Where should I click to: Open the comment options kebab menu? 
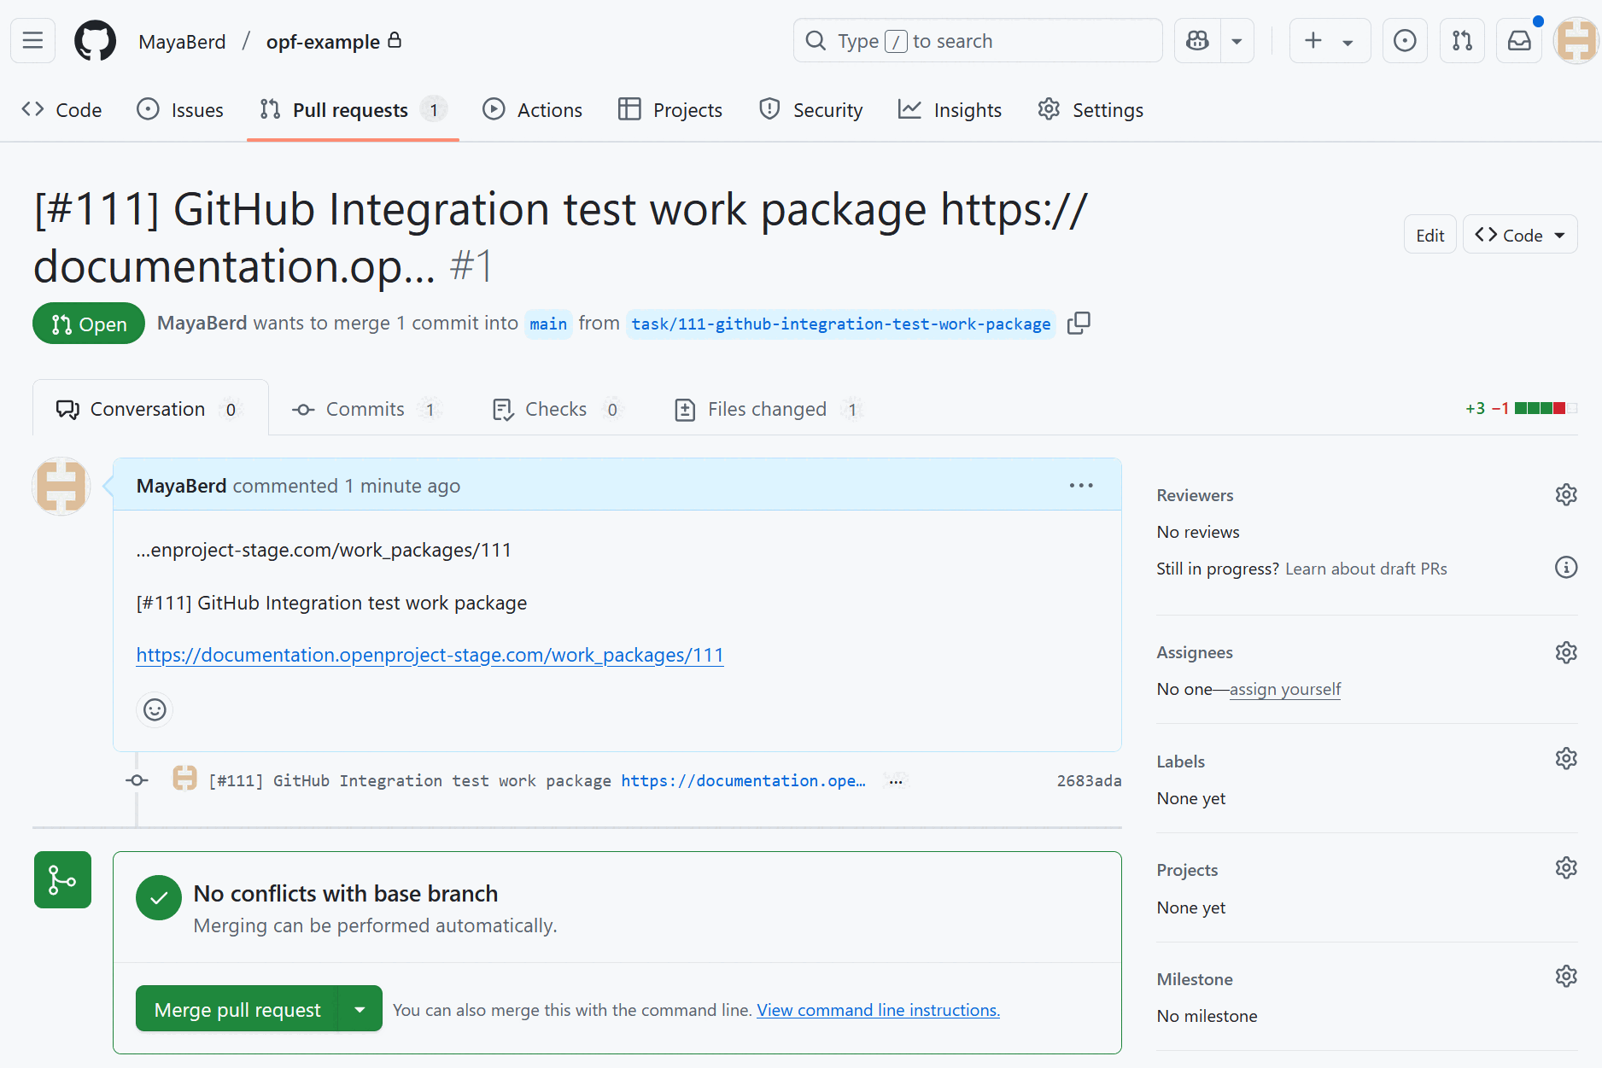(x=1080, y=485)
